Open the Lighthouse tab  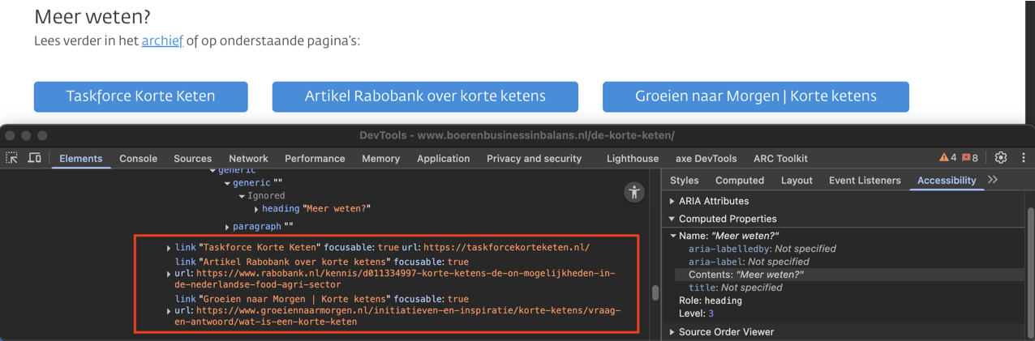click(632, 159)
